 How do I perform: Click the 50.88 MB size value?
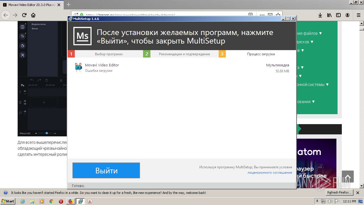tap(282, 71)
